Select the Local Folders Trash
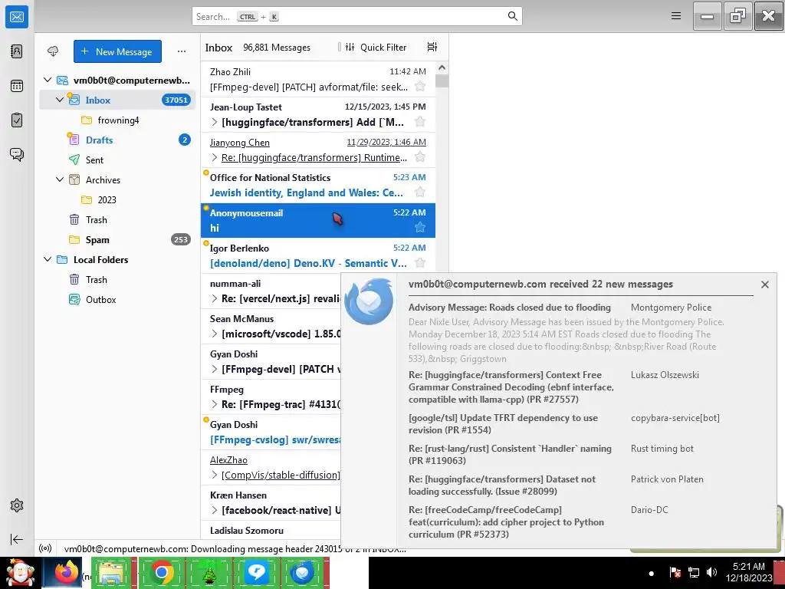 tap(117, 279)
